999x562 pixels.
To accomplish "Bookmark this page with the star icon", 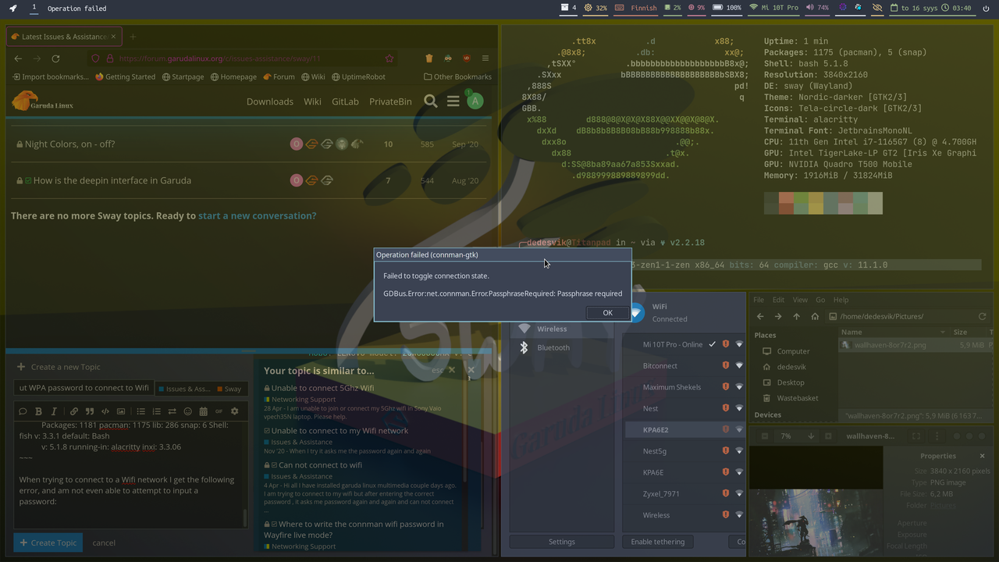I will click(389, 59).
